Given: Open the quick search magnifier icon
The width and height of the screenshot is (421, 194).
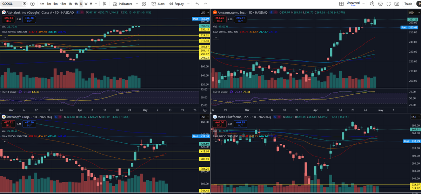Looking at the screenshot, I should [372, 3].
